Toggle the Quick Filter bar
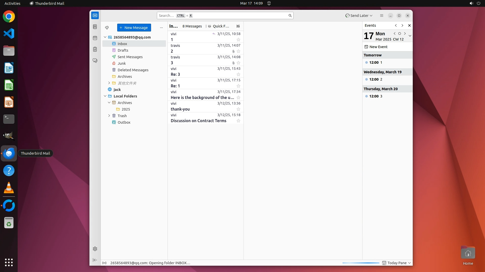The image size is (485, 272). pos(219,26)
